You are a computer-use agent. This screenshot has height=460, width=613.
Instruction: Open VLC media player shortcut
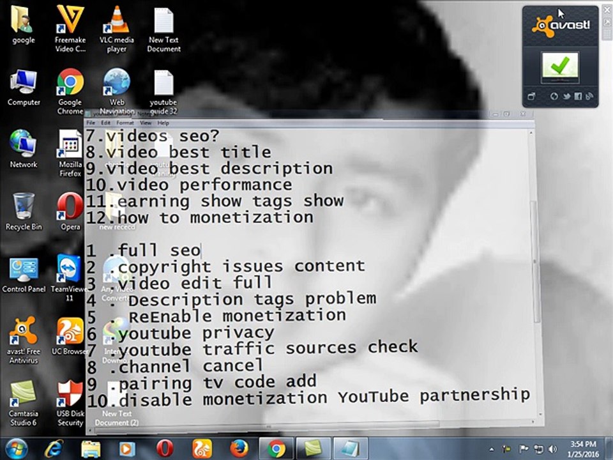coord(116,28)
